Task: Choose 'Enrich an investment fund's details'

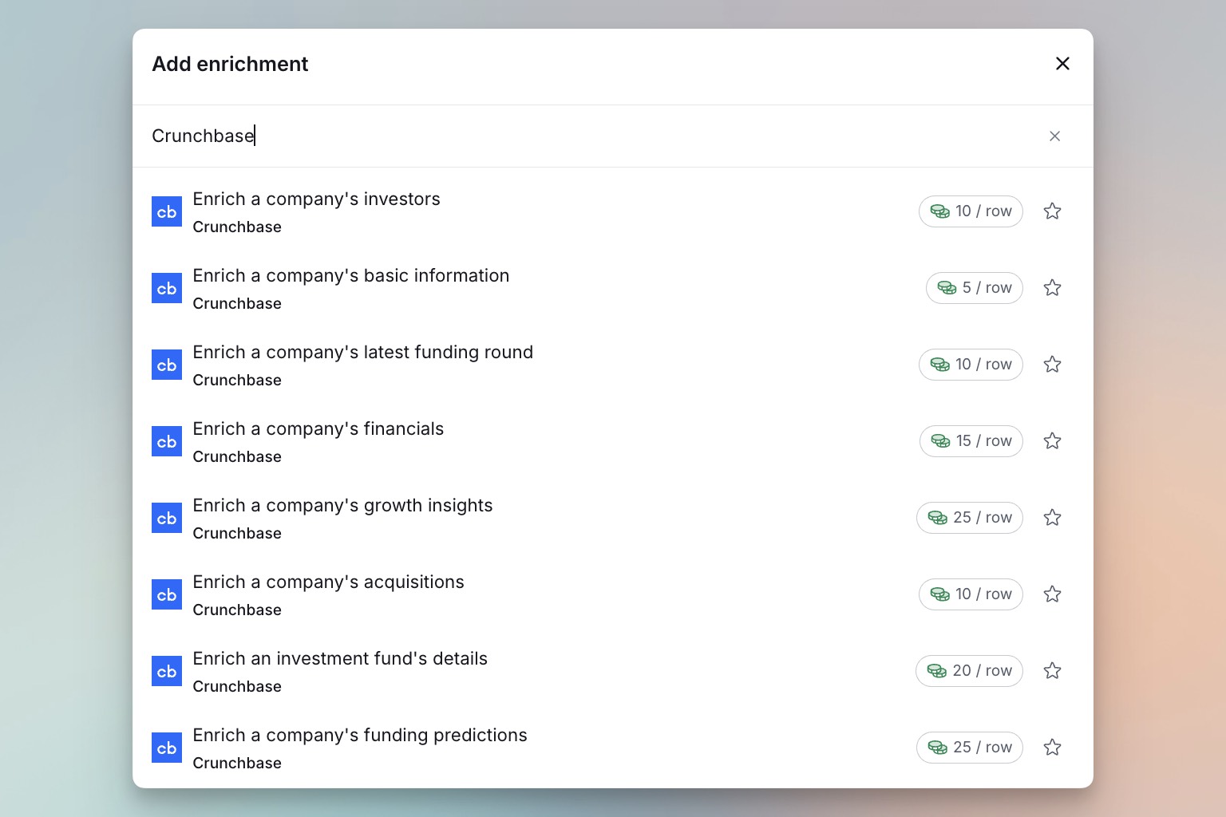Action: click(340, 659)
